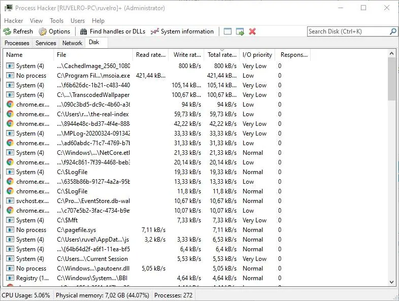This screenshot has width=399, height=301.
Task: Switch to the Network tab
Action: [72, 43]
